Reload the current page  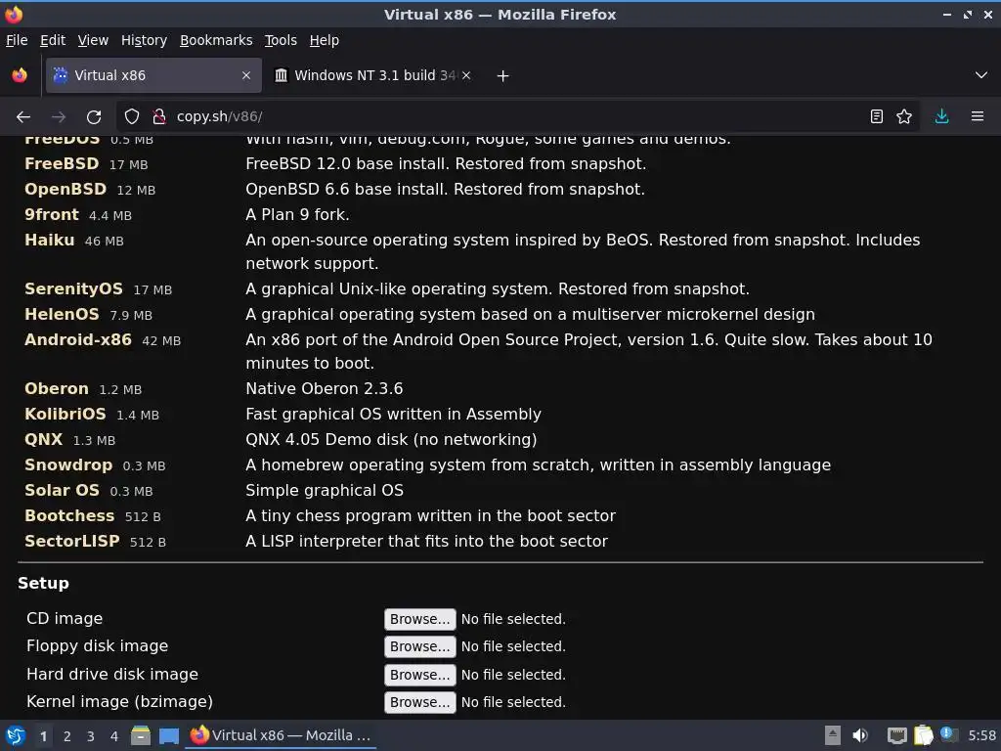click(94, 117)
